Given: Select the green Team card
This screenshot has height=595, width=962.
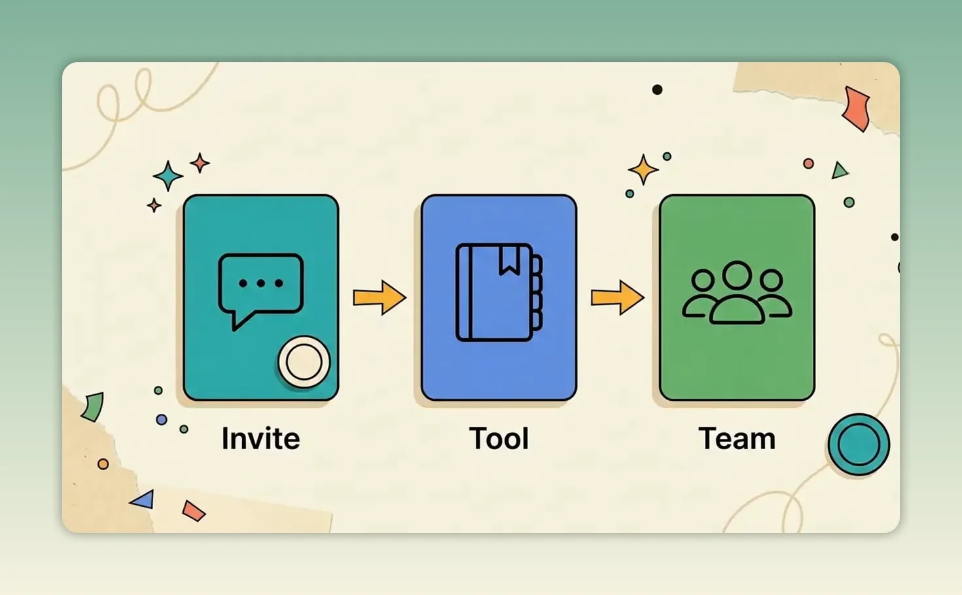Looking at the screenshot, I should [738, 297].
